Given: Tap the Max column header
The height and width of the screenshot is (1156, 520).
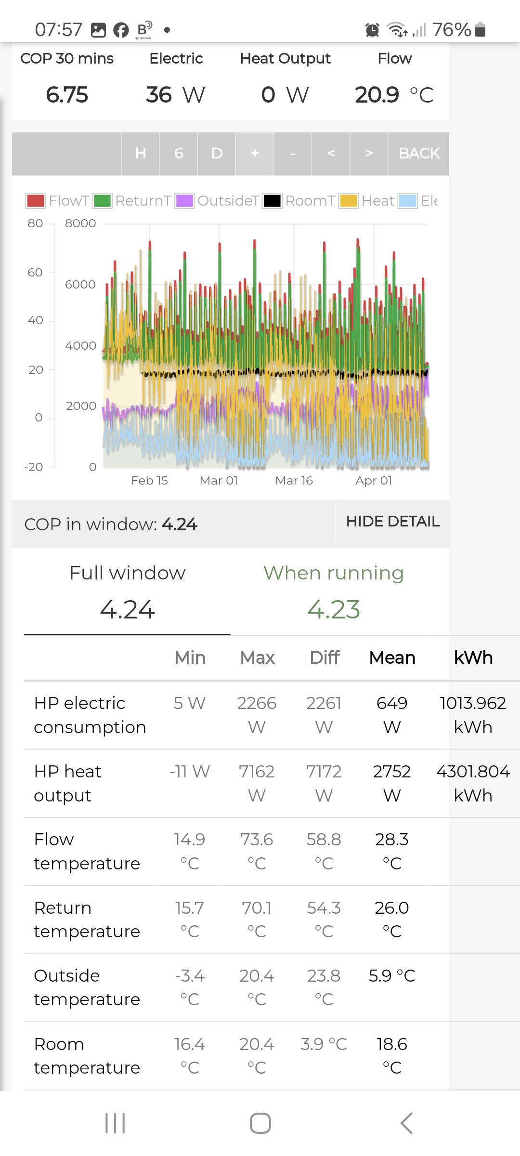Looking at the screenshot, I should point(257,657).
